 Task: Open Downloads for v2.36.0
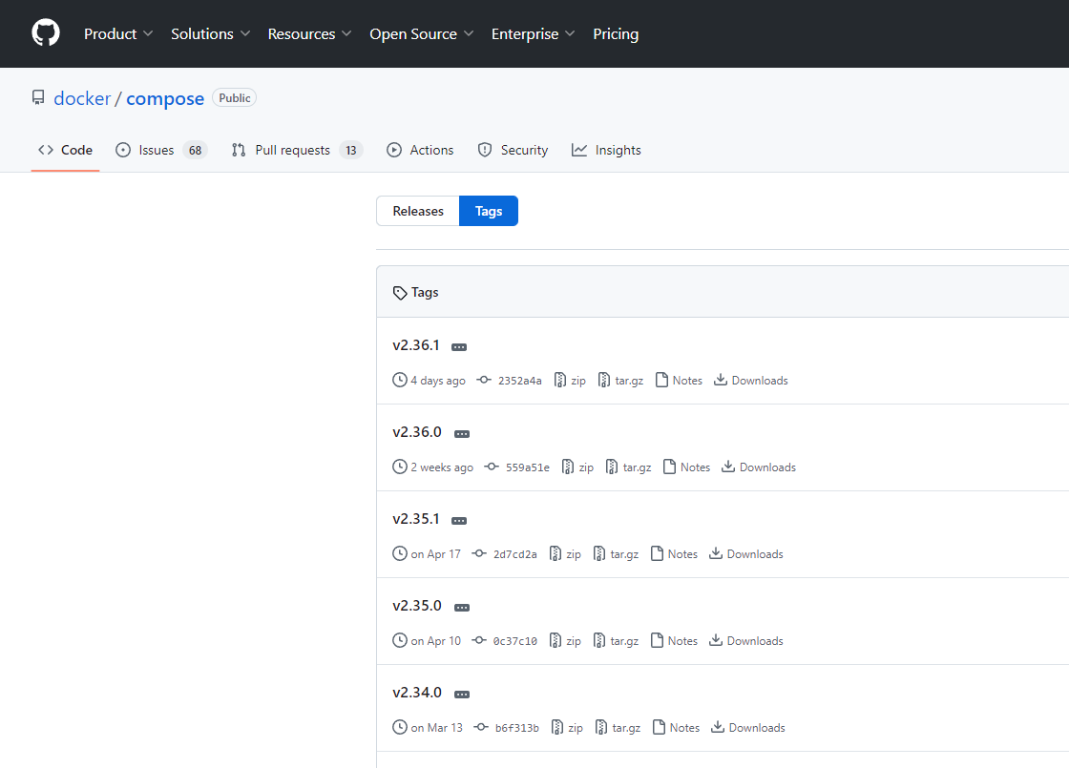(x=759, y=467)
